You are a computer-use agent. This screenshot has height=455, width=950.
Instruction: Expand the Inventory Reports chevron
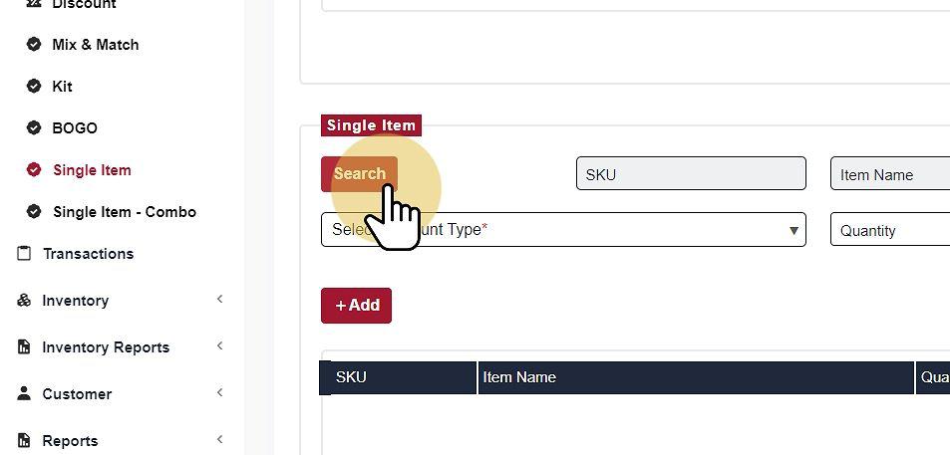[219, 346]
